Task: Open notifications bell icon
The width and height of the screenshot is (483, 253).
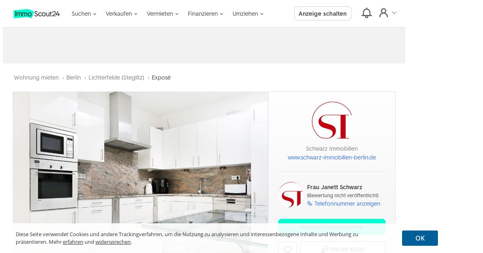Action: coord(367,13)
